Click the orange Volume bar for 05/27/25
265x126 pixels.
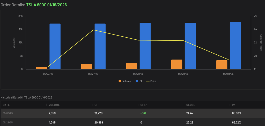point(86,67)
